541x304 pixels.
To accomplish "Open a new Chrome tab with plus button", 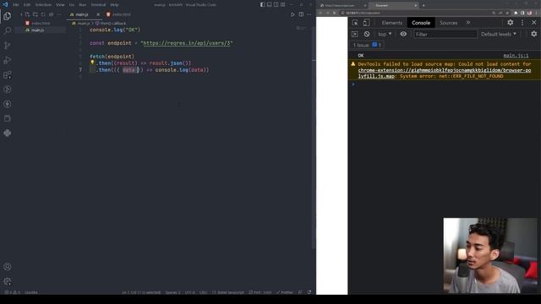I will [424, 6].
